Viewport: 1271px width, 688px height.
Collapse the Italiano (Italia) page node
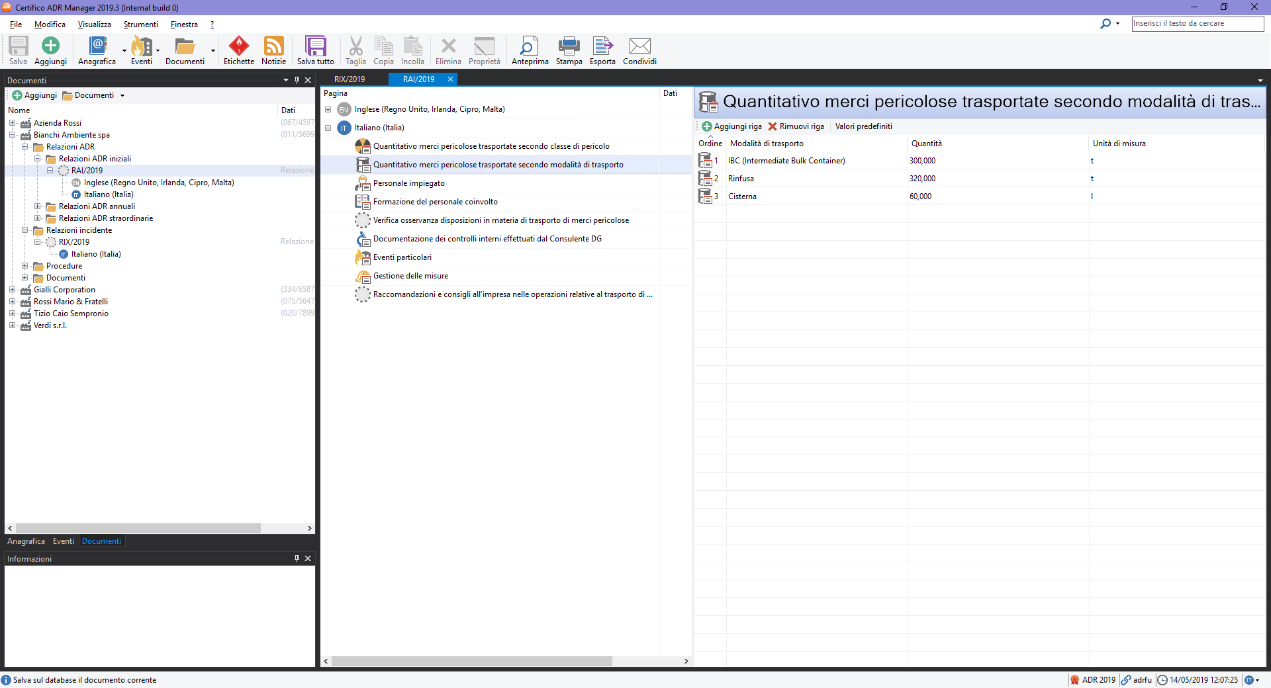tap(328, 128)
